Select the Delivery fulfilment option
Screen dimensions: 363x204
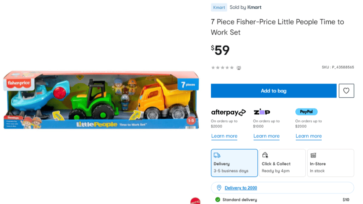[234, 163]
